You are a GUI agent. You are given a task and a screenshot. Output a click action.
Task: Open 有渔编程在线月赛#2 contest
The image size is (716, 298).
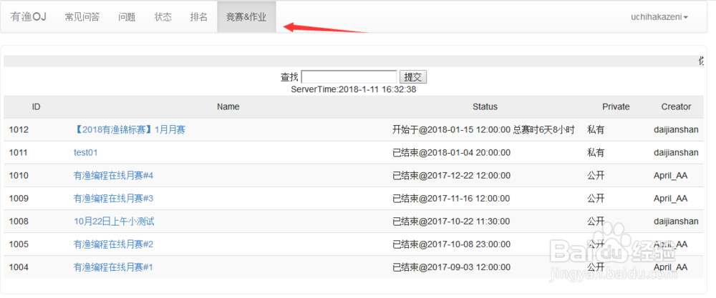(113, 244)
